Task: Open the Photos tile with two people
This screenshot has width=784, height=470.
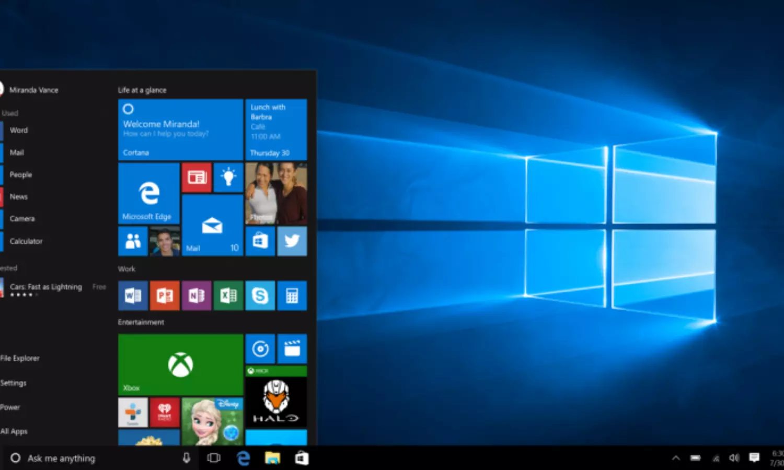Action: pos(276,193)
